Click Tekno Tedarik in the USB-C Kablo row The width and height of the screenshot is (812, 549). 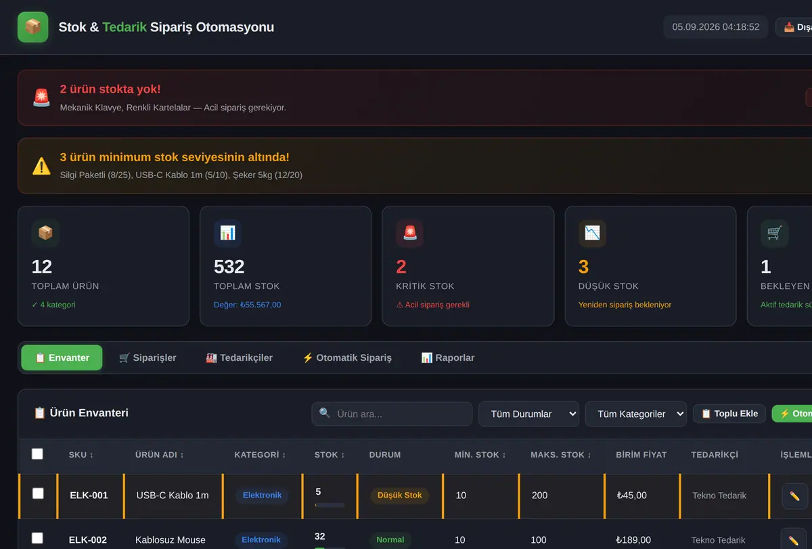pos(719,496)
